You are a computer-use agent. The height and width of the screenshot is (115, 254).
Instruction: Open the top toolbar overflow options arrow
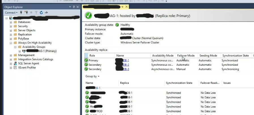(166, 1)
